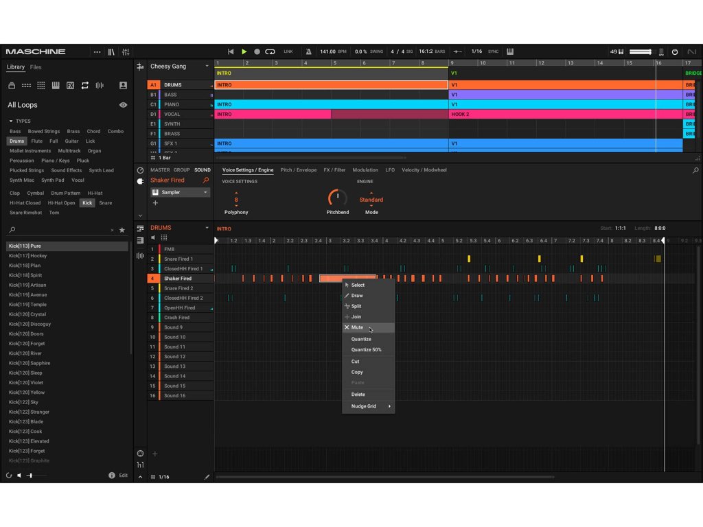This screenshot has width=703, height=527.
Task: Click the library search input field
Action: pyautogui.click(x=62, y=230)
